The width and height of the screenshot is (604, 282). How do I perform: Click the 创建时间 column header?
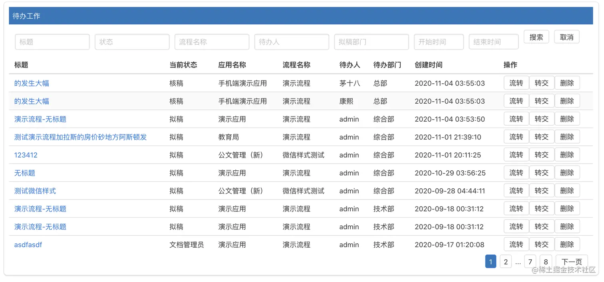pyautogui.click(x=429, y=65)
